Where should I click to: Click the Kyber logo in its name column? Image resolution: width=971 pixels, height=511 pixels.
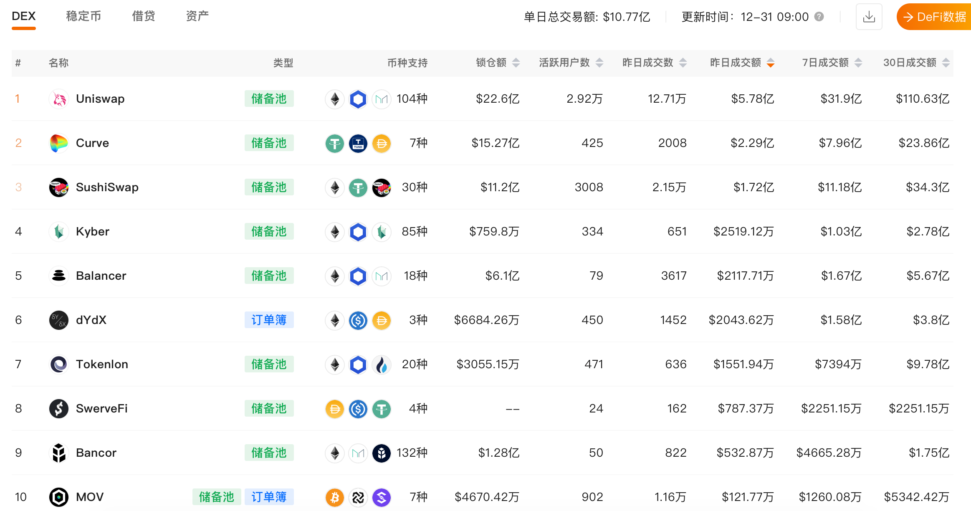point(59,232)
